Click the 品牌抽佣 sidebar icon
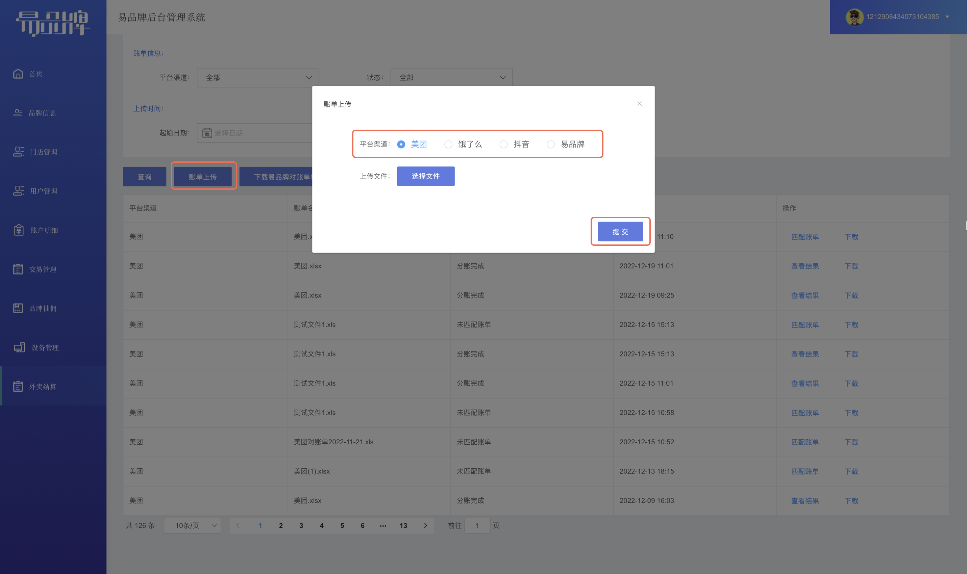The height and width of the screenshot is (574, 967). 18,308
